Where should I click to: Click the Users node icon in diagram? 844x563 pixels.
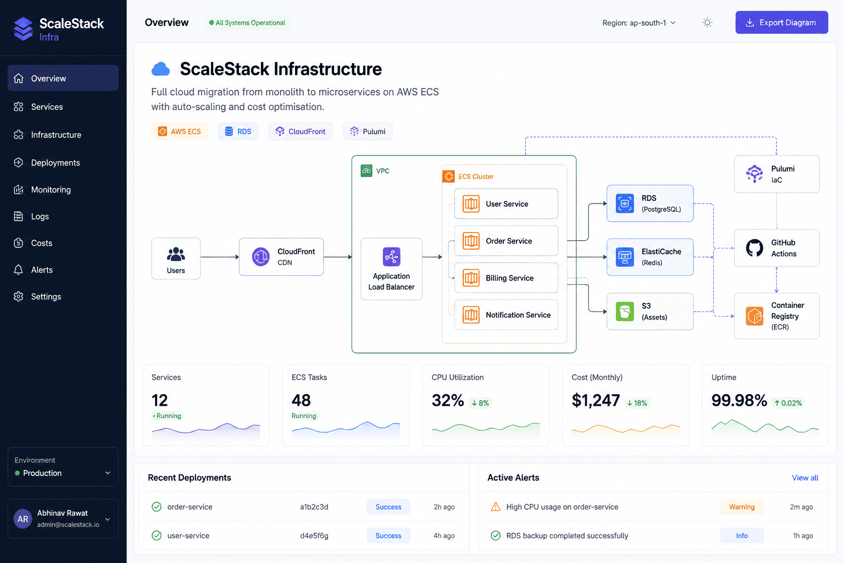[x=176, y=254]
